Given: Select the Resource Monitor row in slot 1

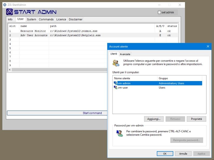Looking at the screenshot, I should pos(33,31).
